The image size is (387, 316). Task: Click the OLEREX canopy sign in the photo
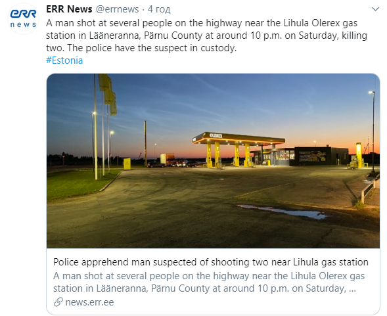(216, 135)
